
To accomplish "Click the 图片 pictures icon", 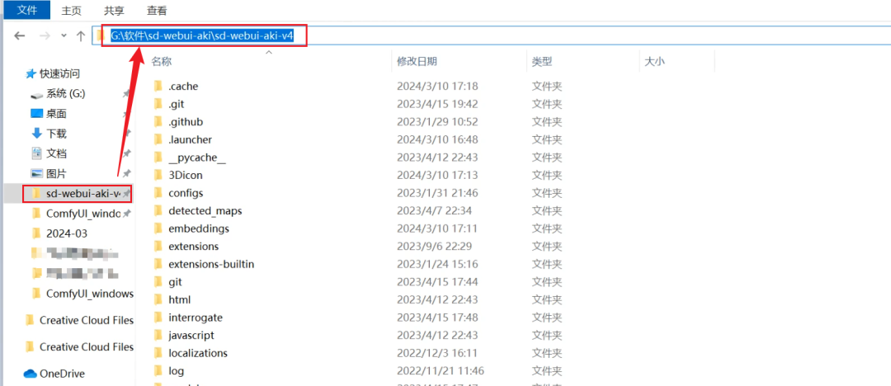I will (x=36, y=173).
